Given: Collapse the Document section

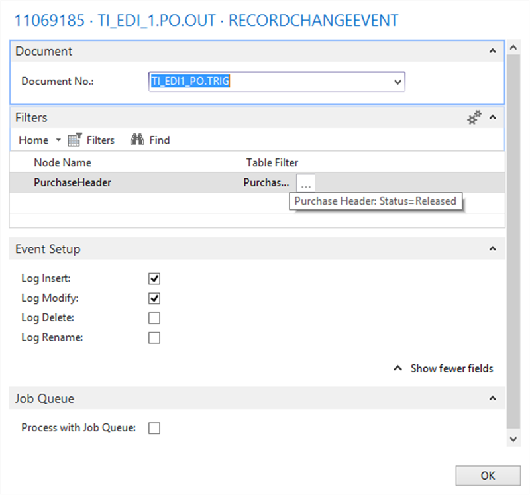Looking at the screenshot, I should 492,51.
